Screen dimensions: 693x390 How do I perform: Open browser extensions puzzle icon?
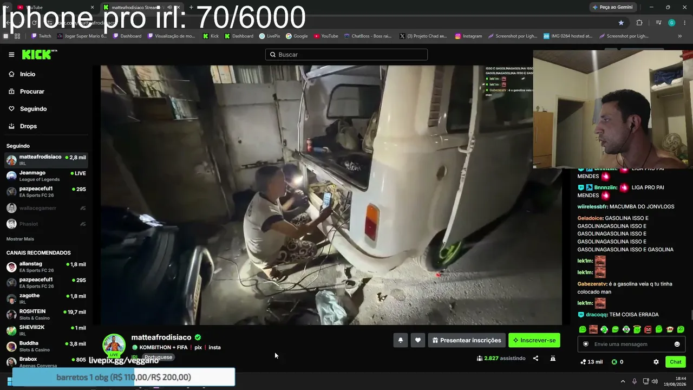pyautogui.click(x=639, y=23)
